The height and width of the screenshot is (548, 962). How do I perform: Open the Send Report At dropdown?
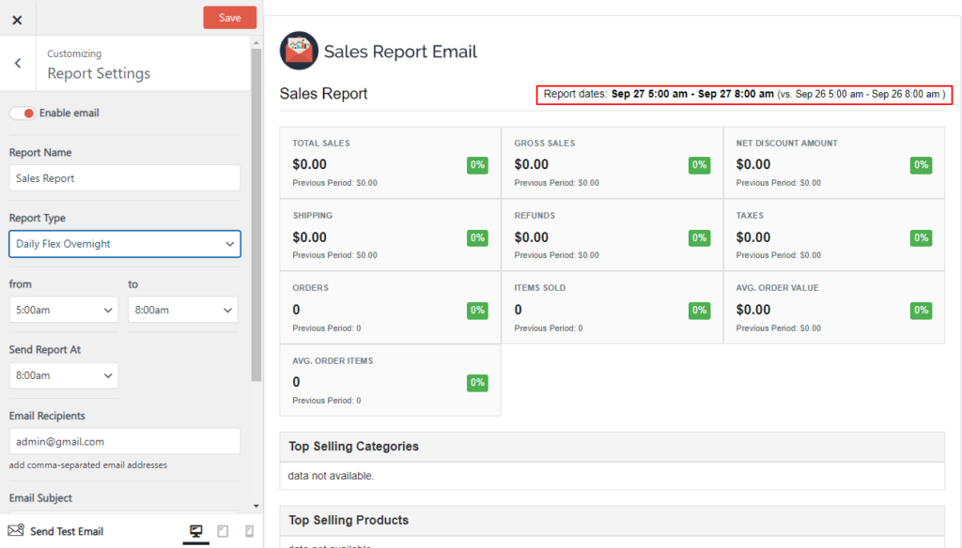(x=63, y=374)
